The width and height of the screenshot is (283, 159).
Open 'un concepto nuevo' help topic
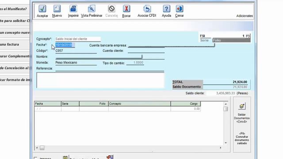point(15,33)
